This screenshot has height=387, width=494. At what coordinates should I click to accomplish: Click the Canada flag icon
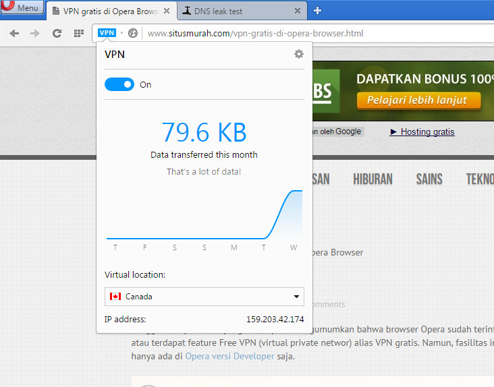click(x=115, y=297)
